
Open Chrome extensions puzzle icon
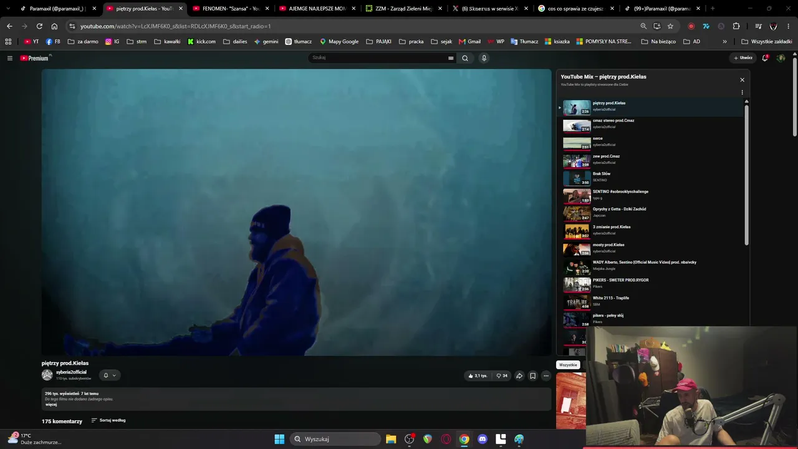point(736,26)
